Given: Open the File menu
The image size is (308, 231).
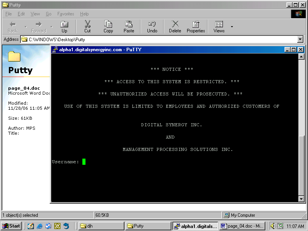Looking at the screenshot, I should pos(8,14).
